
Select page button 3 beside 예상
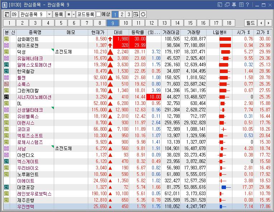(129, 14)
